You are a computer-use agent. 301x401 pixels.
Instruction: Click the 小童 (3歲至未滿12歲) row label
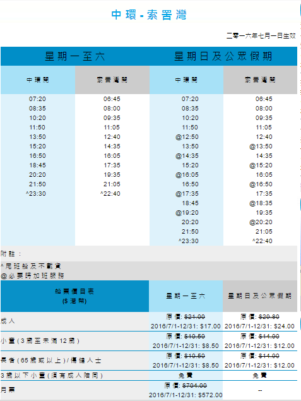[40, 341]
